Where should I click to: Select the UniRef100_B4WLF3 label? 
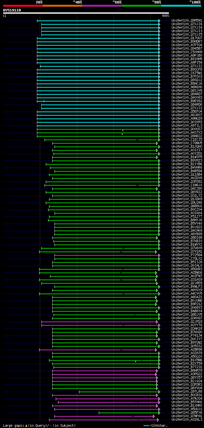187,287
